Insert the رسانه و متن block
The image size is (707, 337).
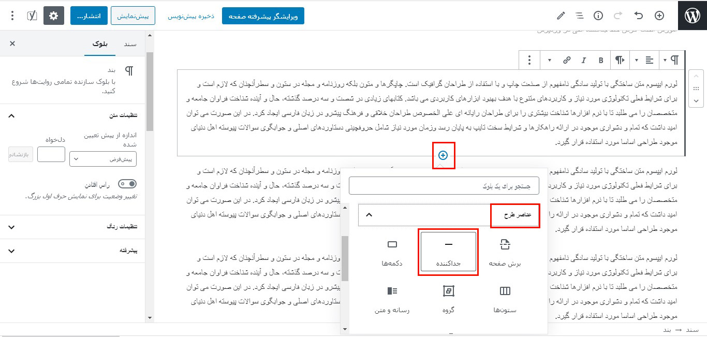pyautogui.click(x=392, y=300)
